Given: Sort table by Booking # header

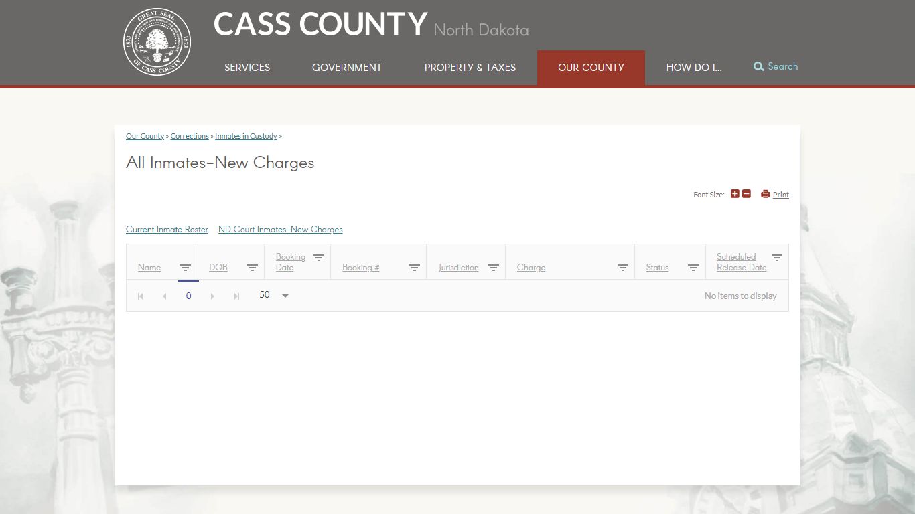Looking at the screenshot, I should 361,268.
